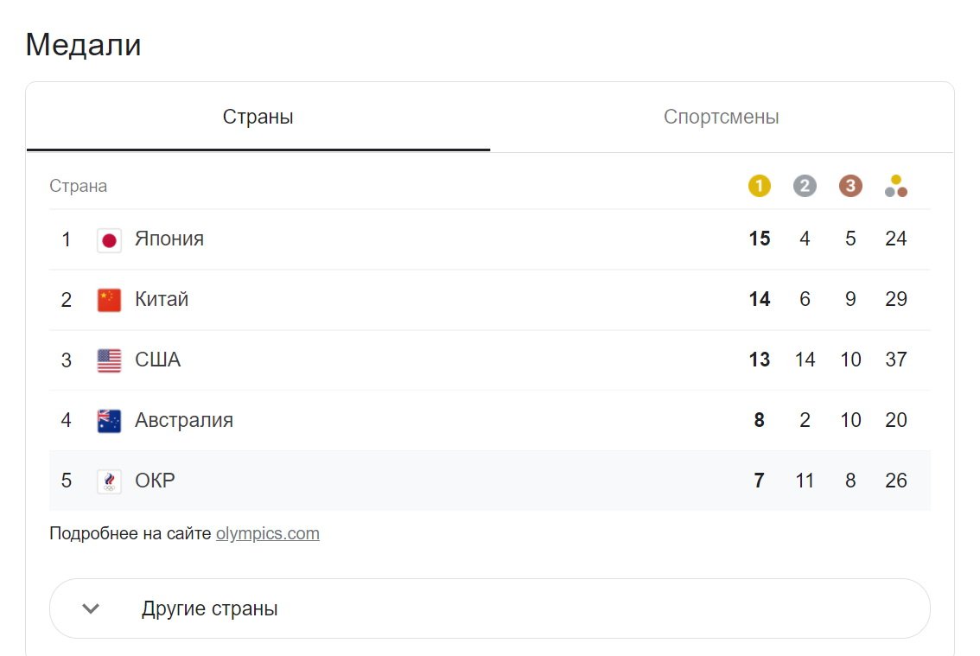Screen dimensions: 980x656
Task: Click the USA flag icon
Action: (x=109, y=360)
